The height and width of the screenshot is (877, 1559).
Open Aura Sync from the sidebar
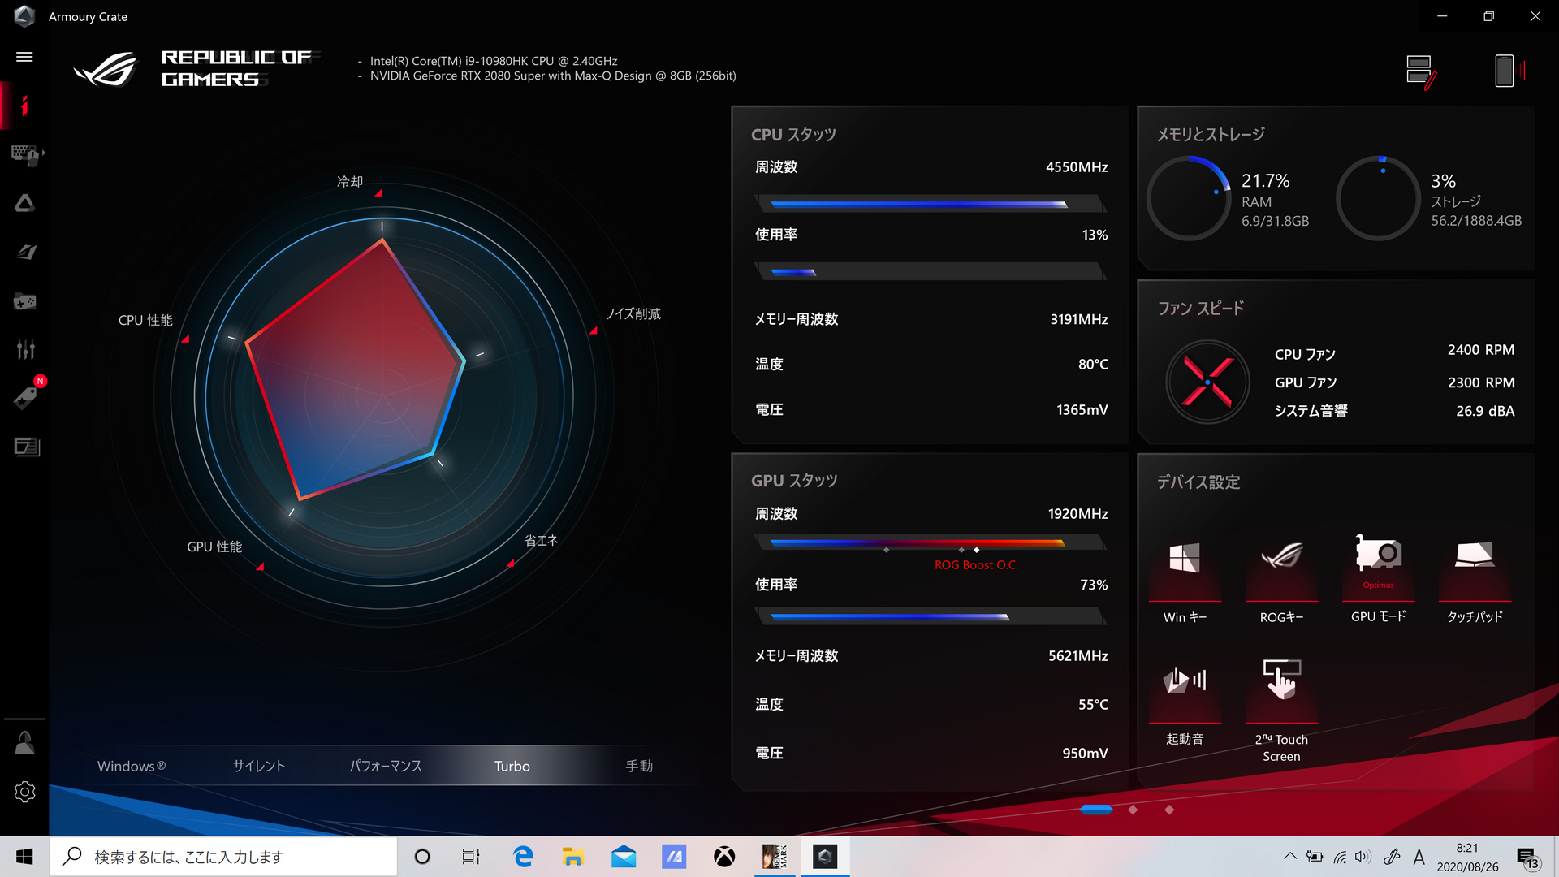[x=24, y=203]
